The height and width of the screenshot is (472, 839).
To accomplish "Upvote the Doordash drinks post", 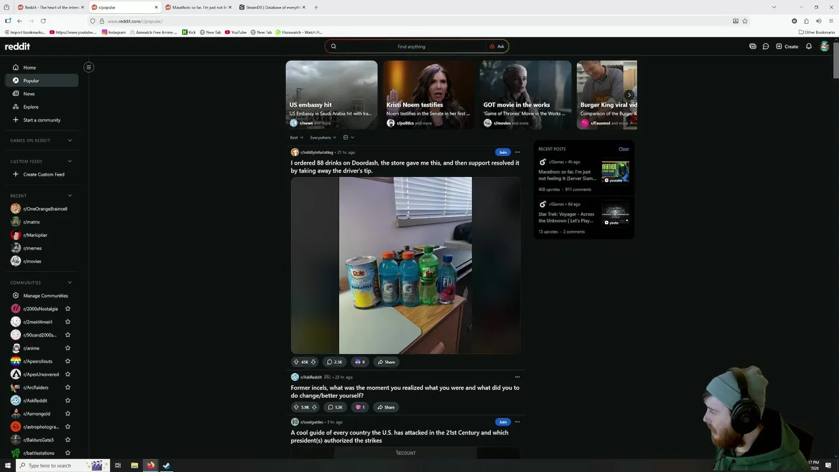I will pyautogui.click(x=296, y=362).
